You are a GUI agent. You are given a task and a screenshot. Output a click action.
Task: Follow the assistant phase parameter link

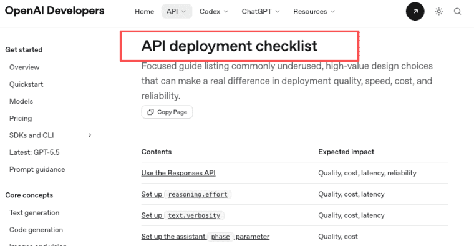point(205,237)
